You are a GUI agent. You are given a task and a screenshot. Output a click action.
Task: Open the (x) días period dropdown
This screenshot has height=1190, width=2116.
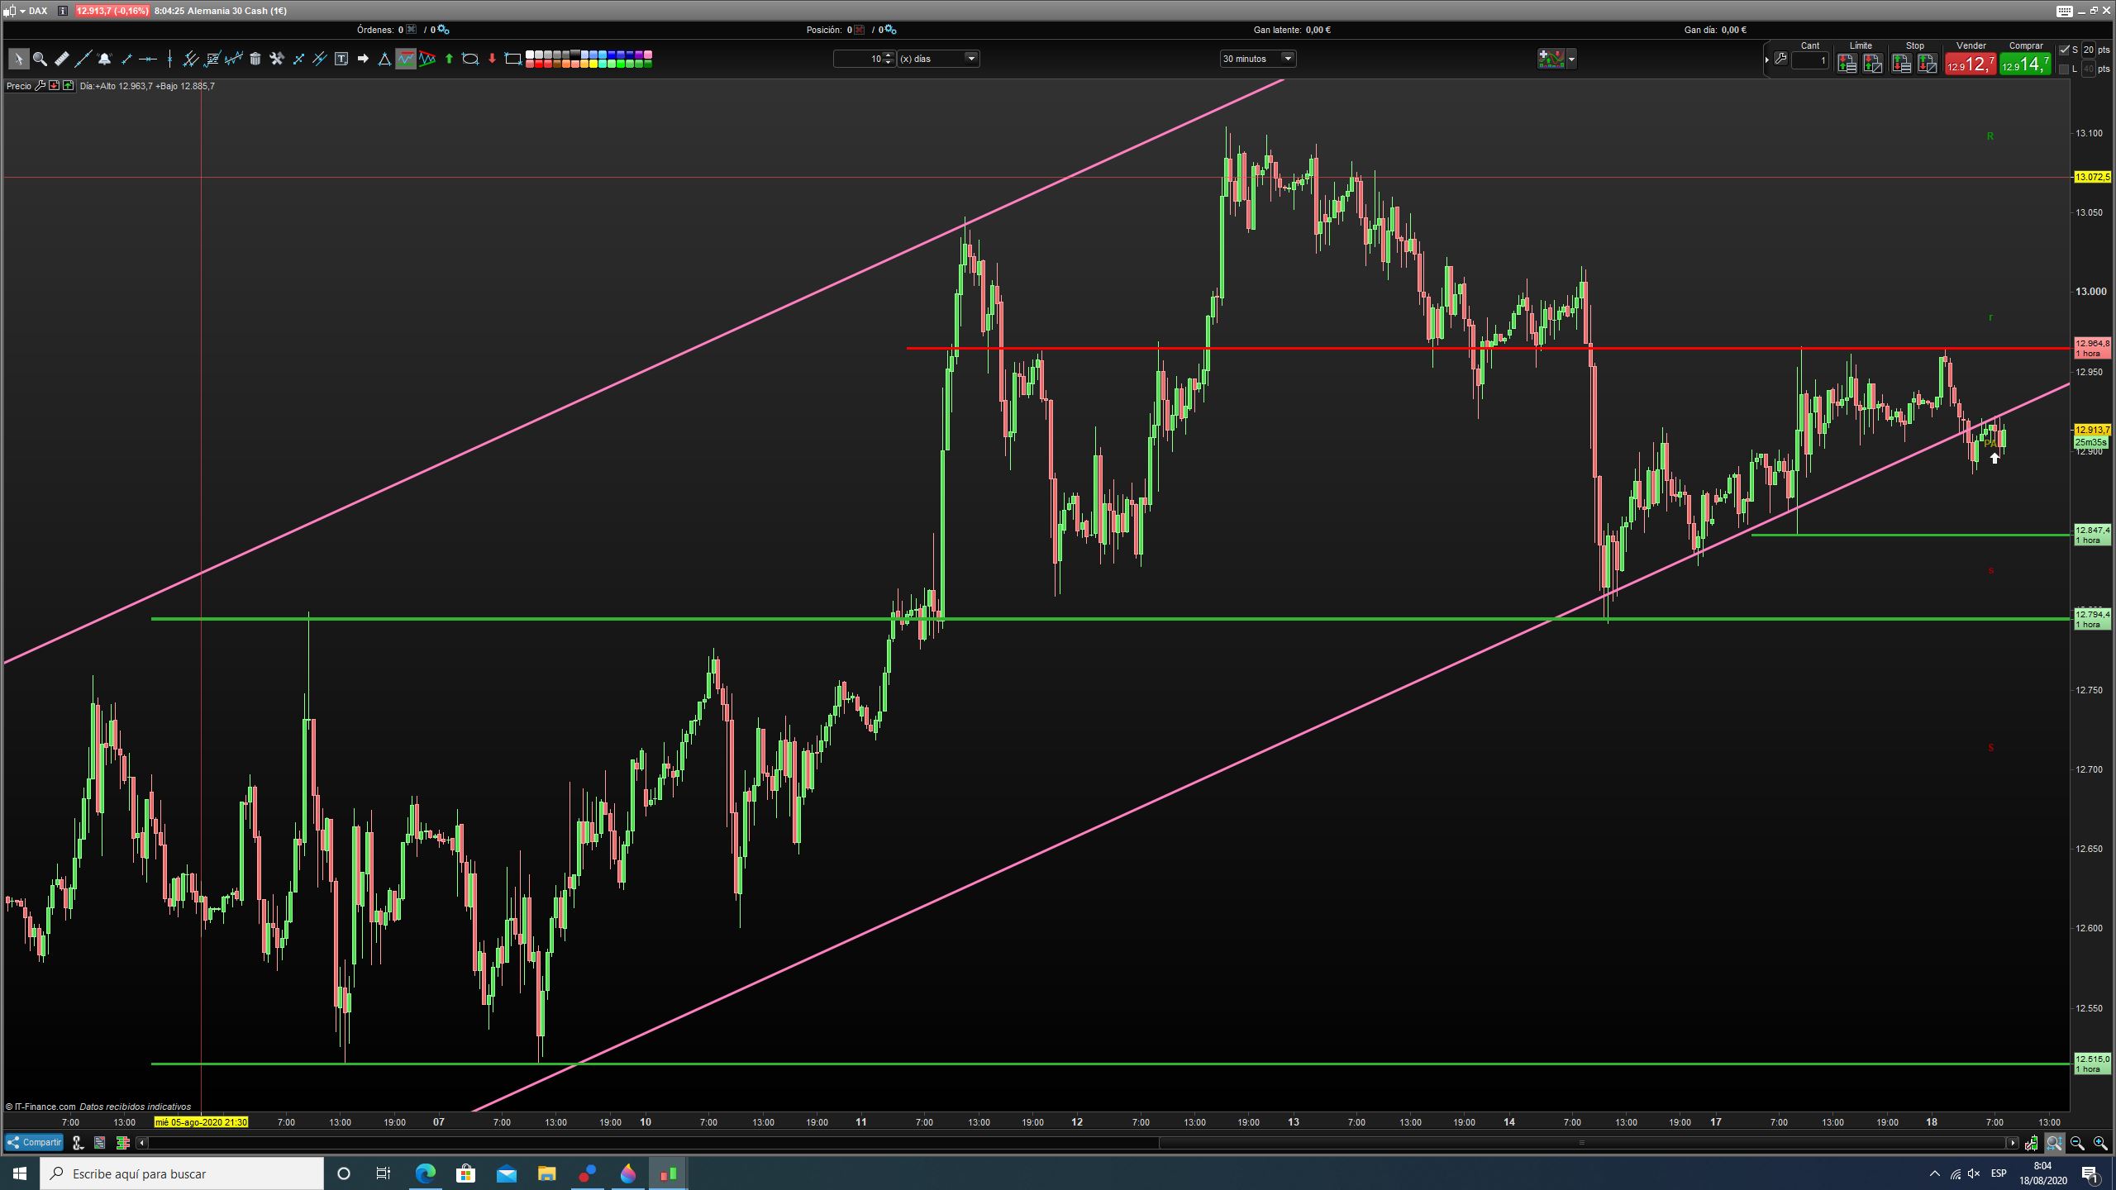click(971, 59)
